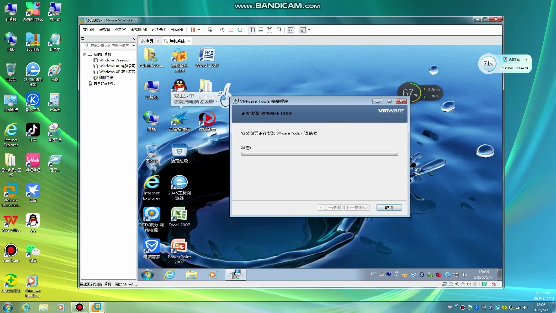
Task: Revert the virtual machine to its snapshot
Action: pos(231,30)
